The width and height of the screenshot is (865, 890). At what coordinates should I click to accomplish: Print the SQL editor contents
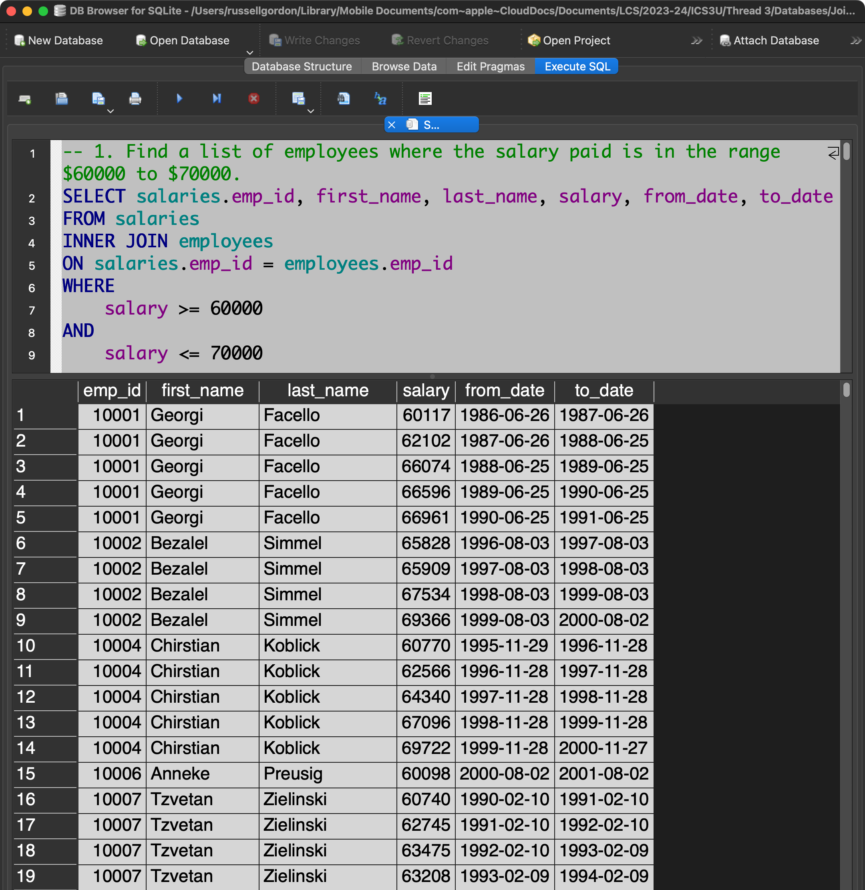click(x=135, y=98)
